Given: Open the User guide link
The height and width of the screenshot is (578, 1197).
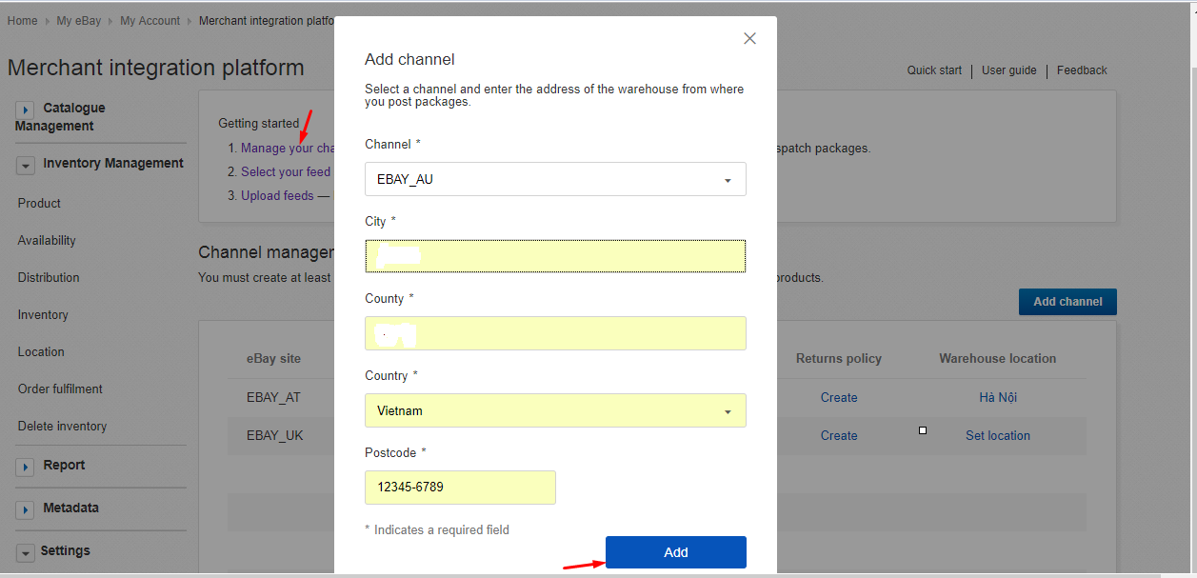Looking at the screenshot, I should coord(1008,70).
